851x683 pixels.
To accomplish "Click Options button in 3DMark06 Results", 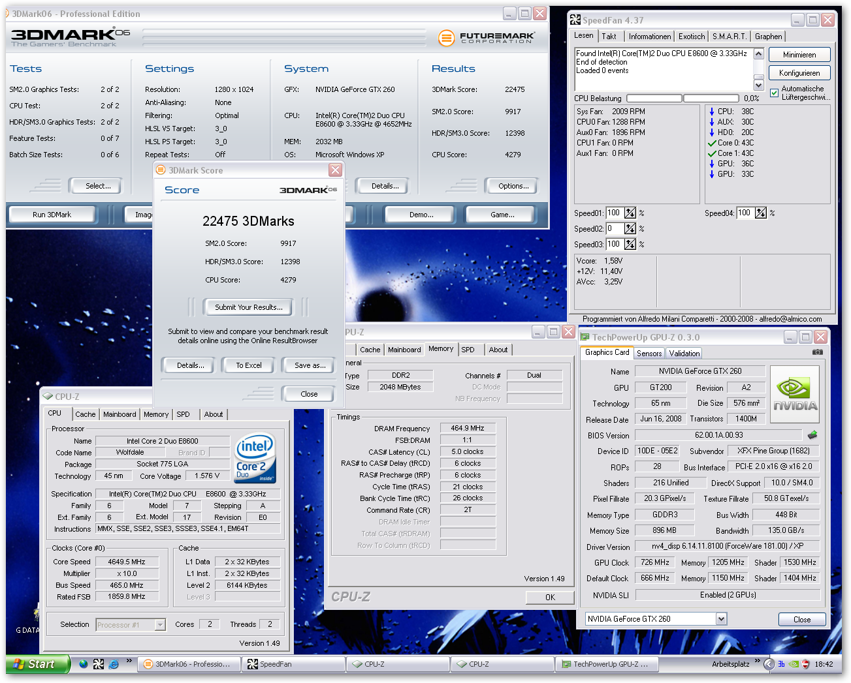I will pos(513,186).
